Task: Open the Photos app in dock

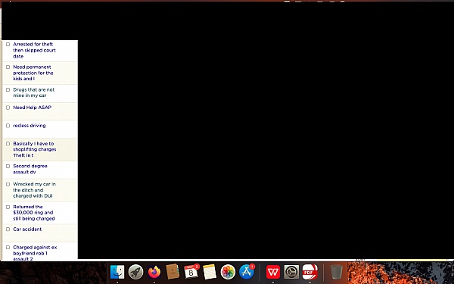Action: click(229, 272)
